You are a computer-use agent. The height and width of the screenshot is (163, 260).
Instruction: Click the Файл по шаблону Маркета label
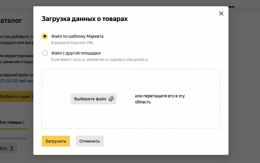(x=77, y=36)
